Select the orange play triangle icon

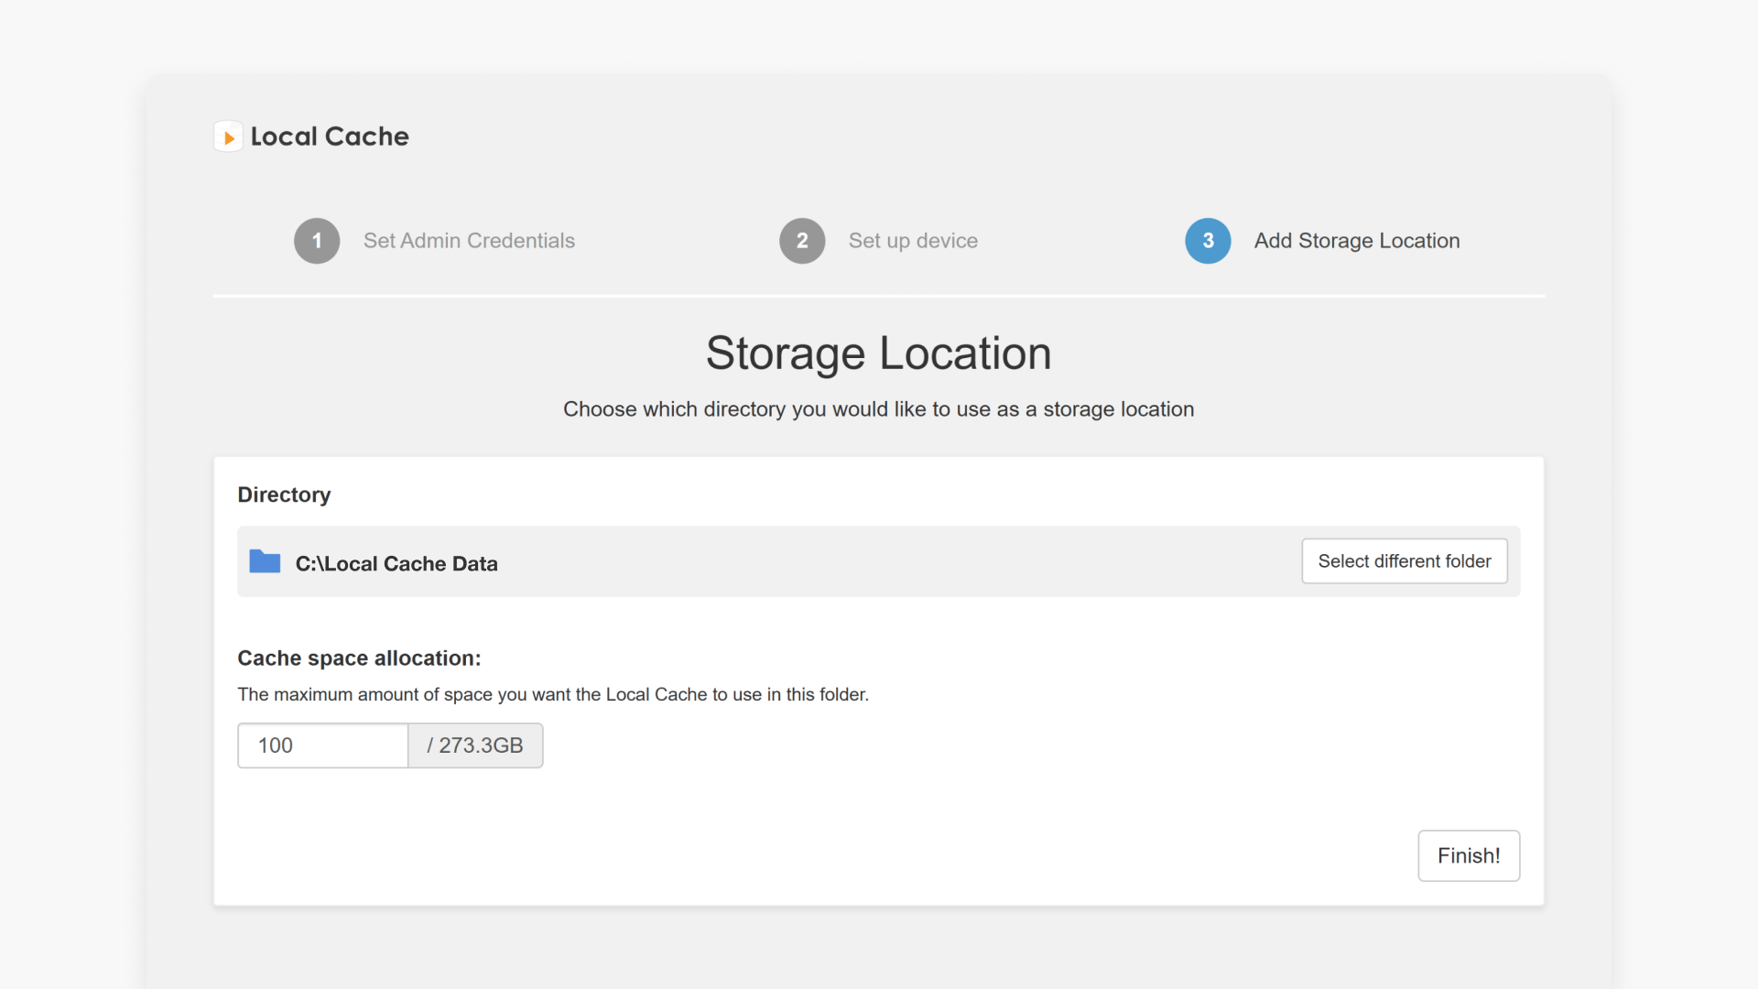228,136
